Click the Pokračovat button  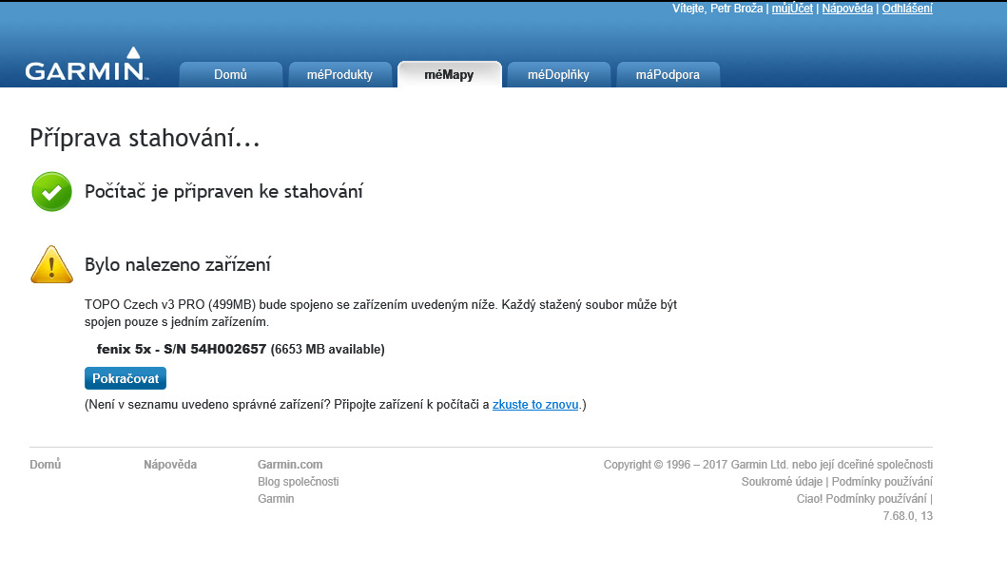[x=126, y=378]
